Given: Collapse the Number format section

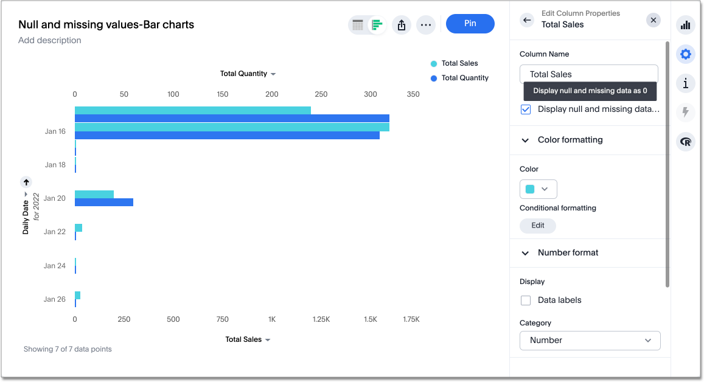Looking at the screenshot, I should pos(525,253).
